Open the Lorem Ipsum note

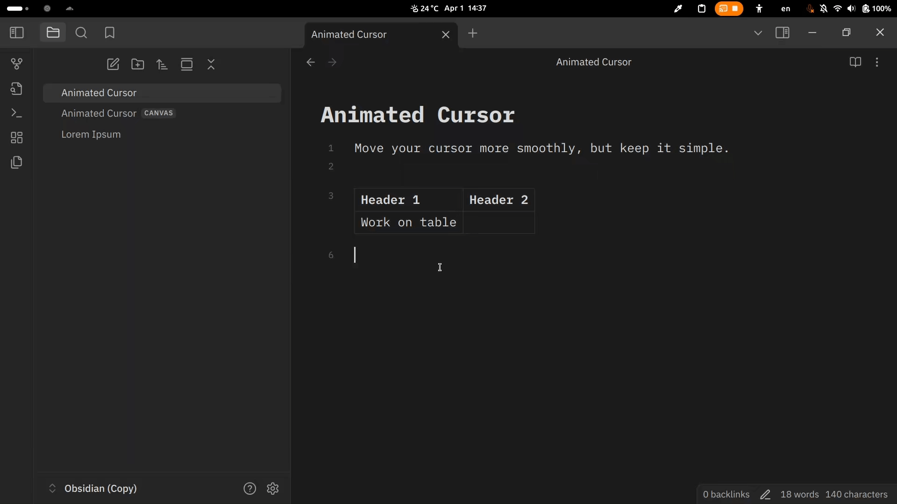pyautogui.click(x=91, y=134)
